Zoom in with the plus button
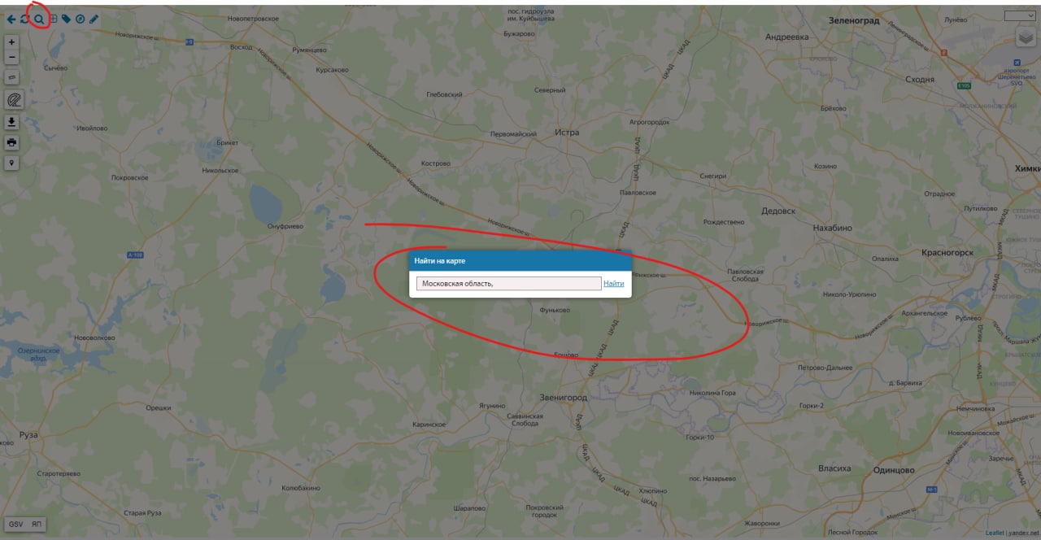Screen dimensions: 1041x540 click(x=12, y=41)
